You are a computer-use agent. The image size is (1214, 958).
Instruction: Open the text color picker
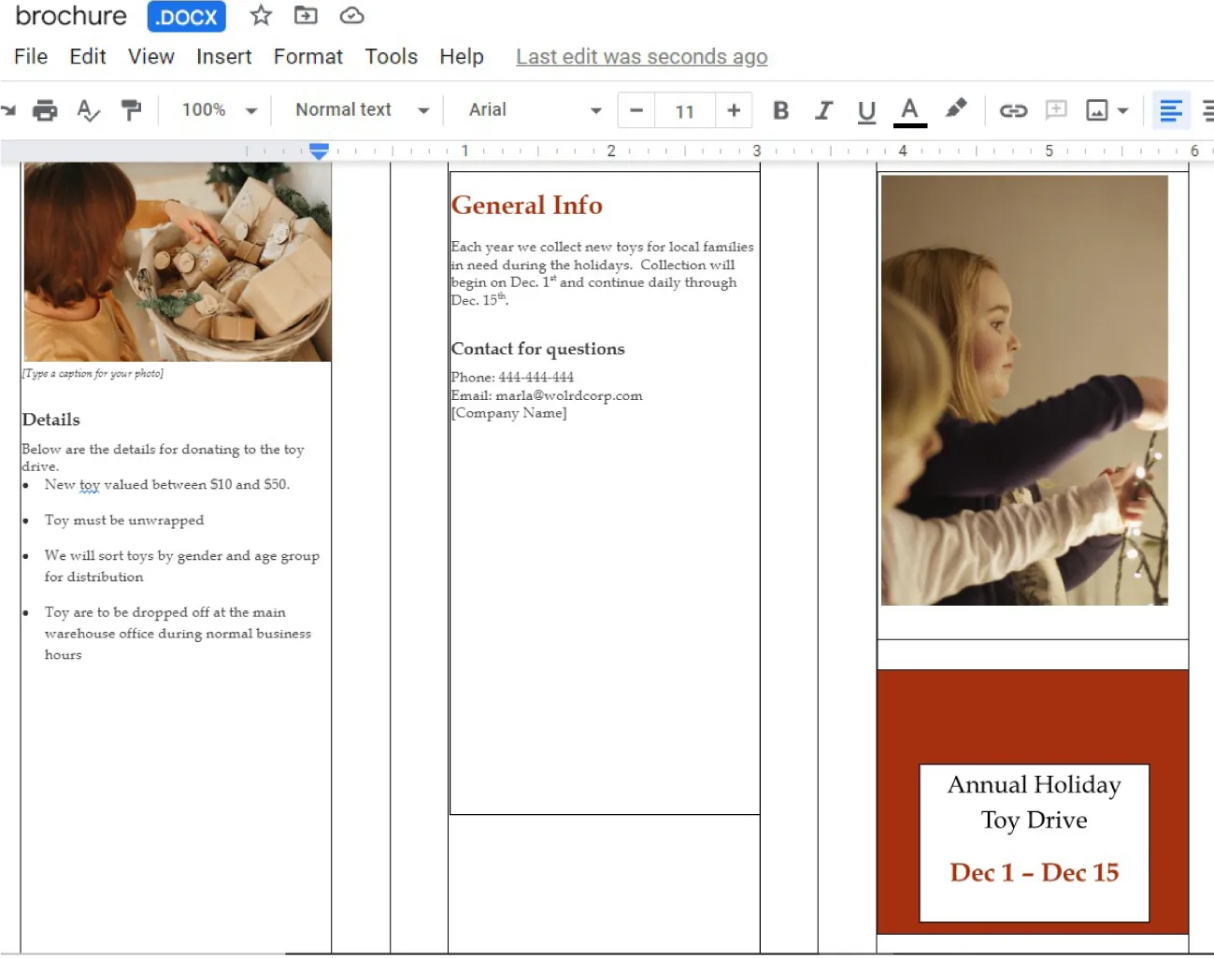coord(908,109)
